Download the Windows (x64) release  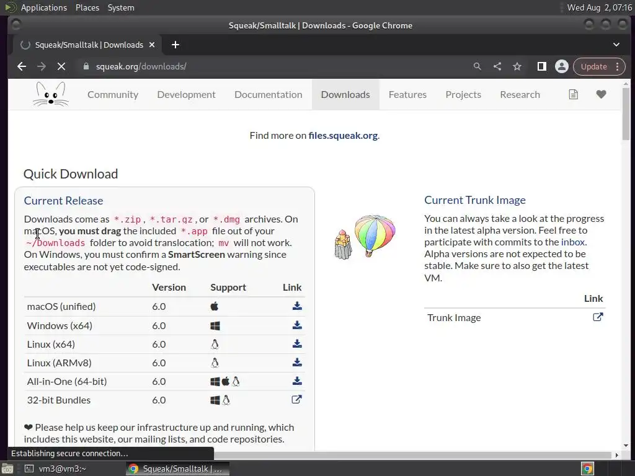297,325
